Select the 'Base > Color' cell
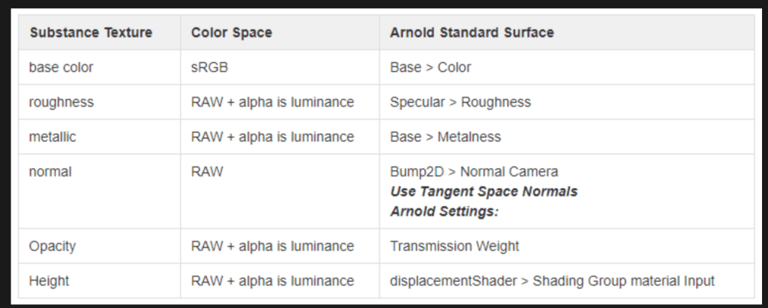 coord(430,67)
